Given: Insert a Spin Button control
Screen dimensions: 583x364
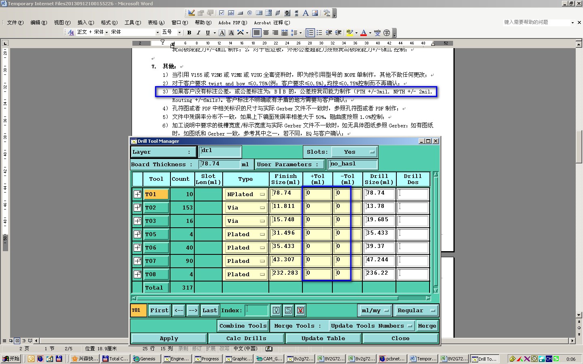Looking at the screenshot, I should tap(287, 13).
